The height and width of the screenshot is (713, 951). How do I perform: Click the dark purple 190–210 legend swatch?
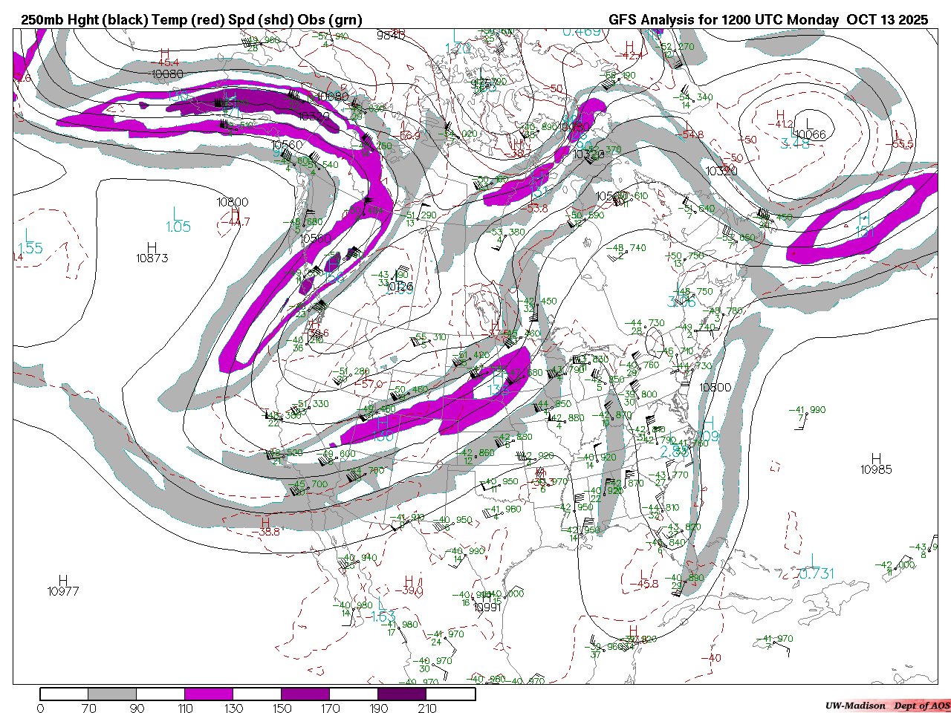point(402,694)
